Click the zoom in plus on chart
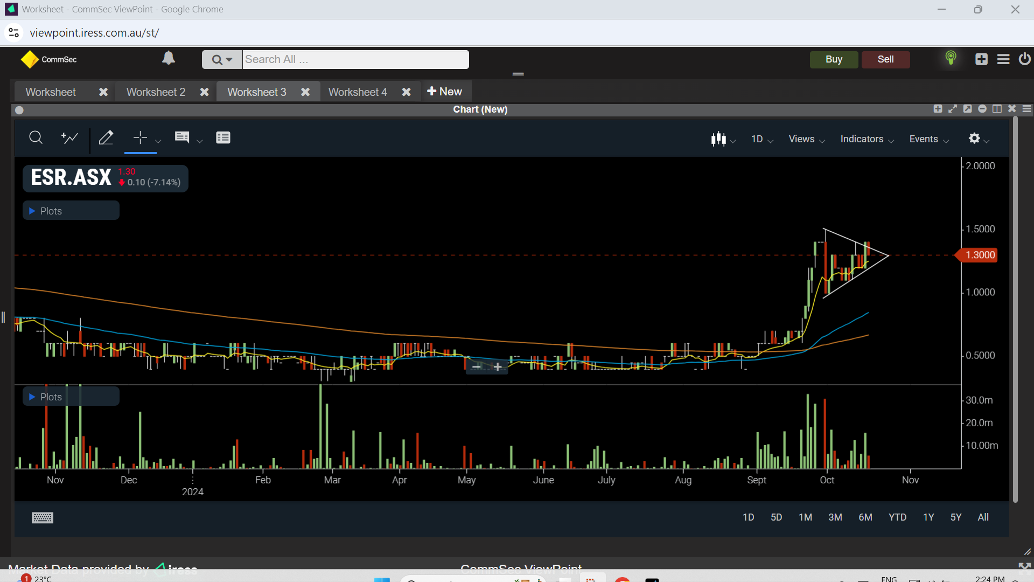Image resolution: width=1034 pixels, height=582 pixels. click(498, 366)
